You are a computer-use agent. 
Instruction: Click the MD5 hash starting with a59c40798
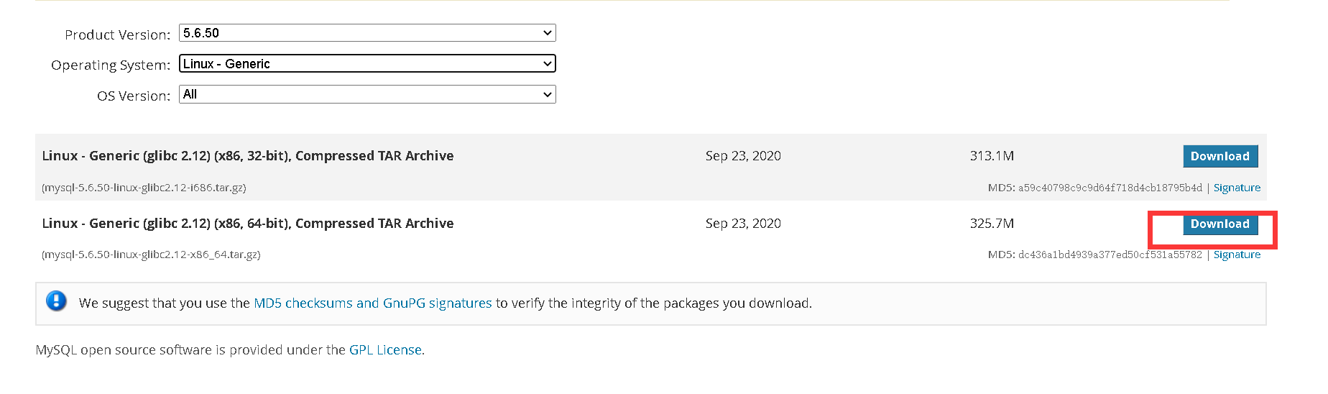tap(1109, 188)
